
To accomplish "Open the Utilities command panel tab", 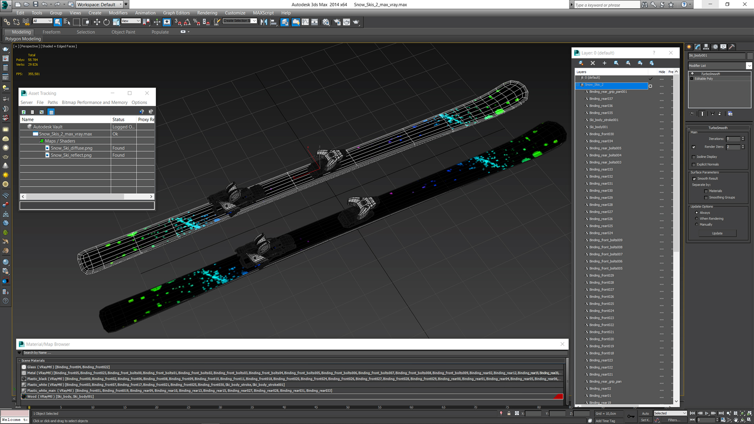I will (x=732, y=47).
